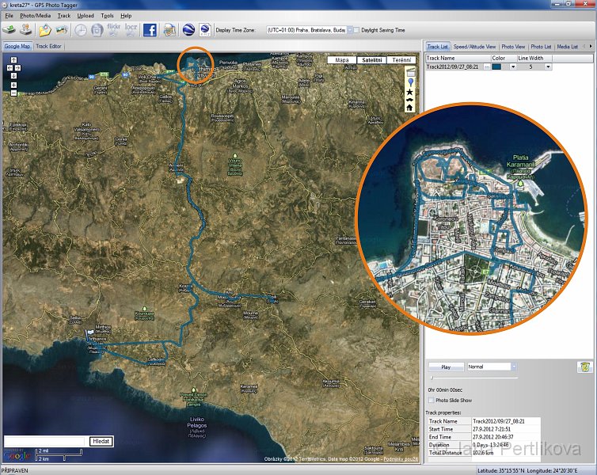Pan the map down with the arrow control
This screenshot has width=597, height=475.
(x=13, y=76)
